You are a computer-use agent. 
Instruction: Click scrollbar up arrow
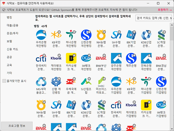[x=172, y=25]
